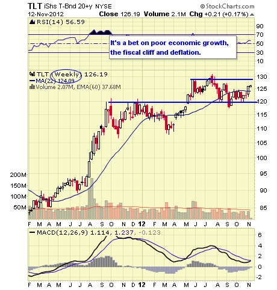Click the 100 price axis label

click(262, 158)
